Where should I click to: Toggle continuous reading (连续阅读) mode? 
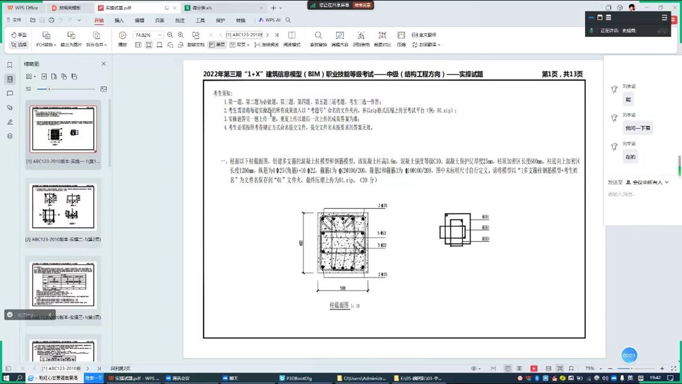tap(266, 45)
